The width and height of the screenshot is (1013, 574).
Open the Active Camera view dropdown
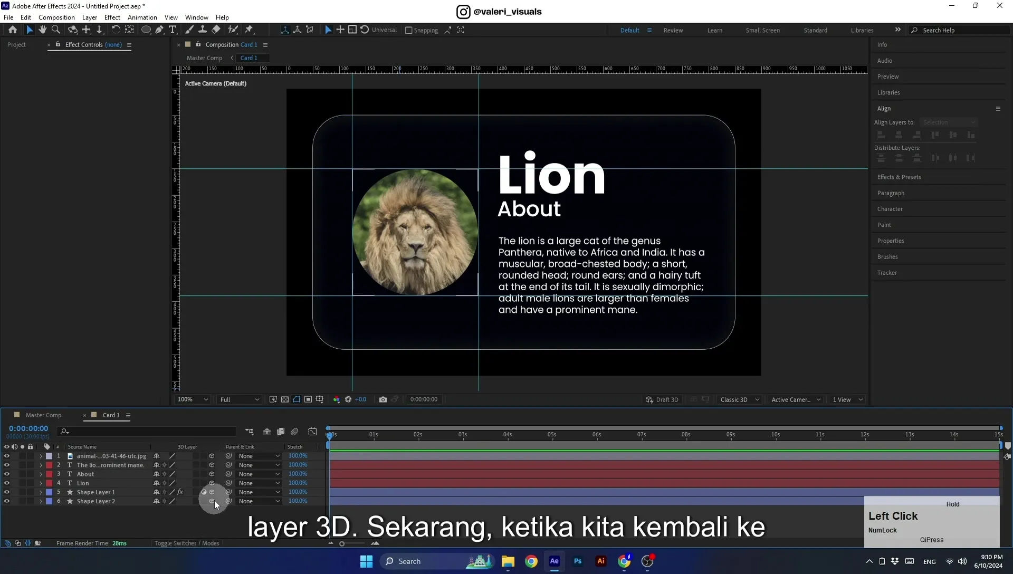[x=796, y=399]
